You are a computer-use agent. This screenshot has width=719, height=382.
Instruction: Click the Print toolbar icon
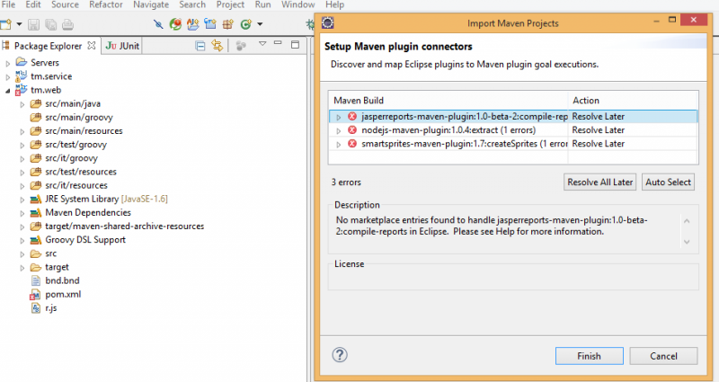click(x=68, y=24)
